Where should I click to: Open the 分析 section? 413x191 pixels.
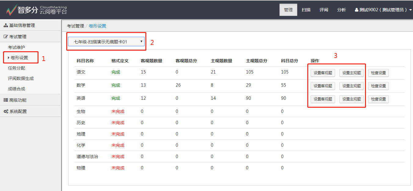coord(341,9)
